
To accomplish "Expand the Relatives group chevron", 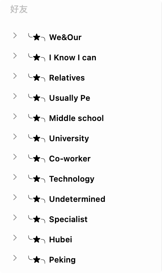I will tap(15, 76).
